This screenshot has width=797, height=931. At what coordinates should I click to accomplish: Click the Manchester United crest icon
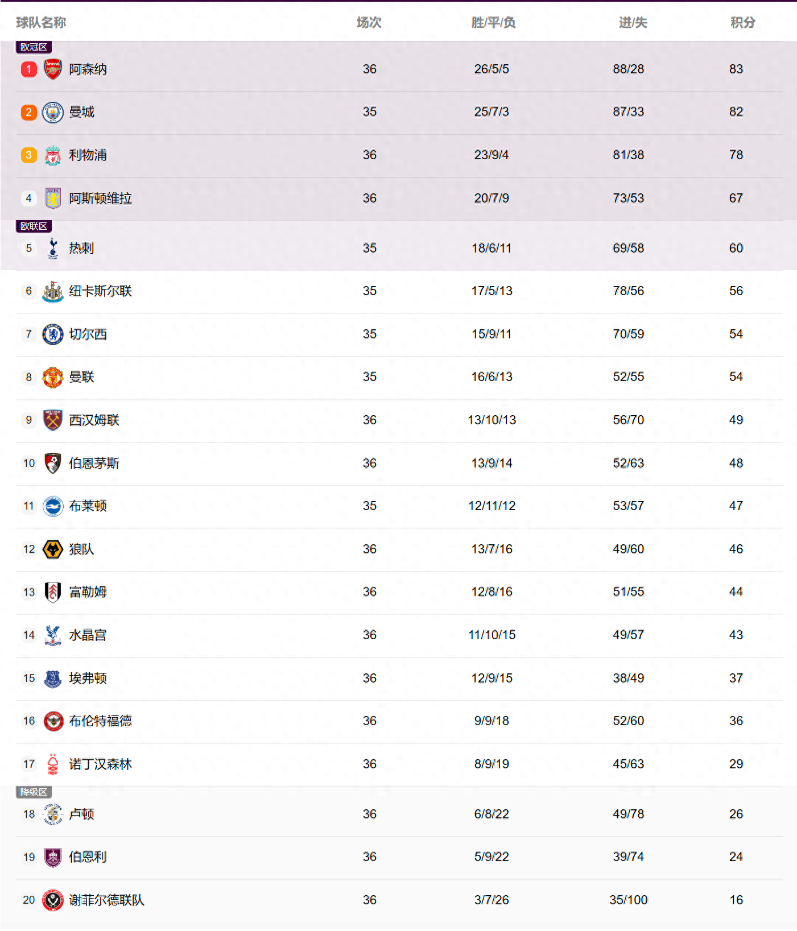click(53, 377)
